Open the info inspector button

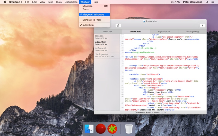202,26
